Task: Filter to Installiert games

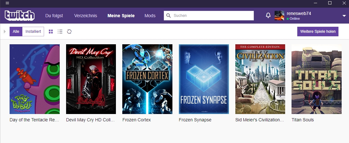Action: (x=33, y=32)
